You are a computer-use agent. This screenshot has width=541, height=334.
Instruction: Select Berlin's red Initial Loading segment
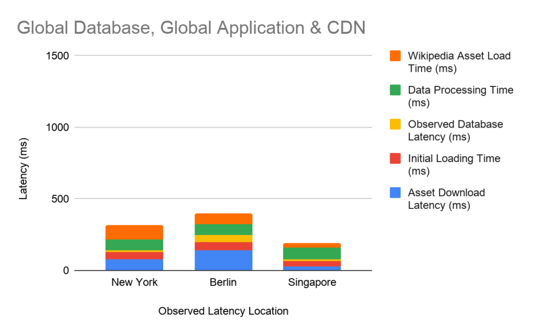coord(223,246)
